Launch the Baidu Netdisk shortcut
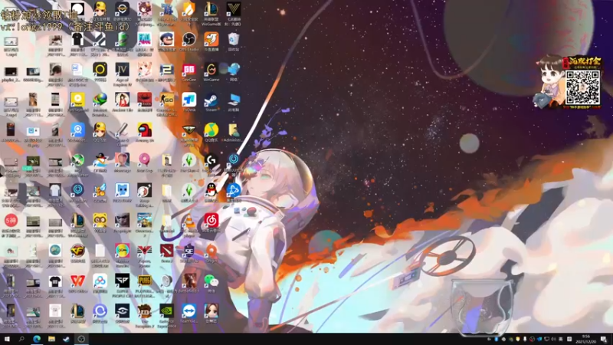 [x=100, y=283]
